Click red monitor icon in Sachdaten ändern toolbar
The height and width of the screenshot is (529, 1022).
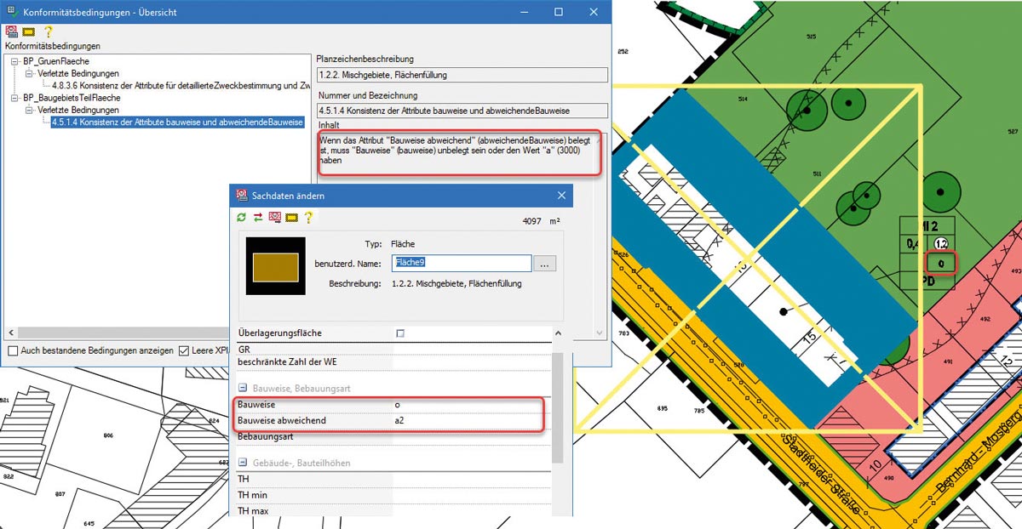pos(275,218)
